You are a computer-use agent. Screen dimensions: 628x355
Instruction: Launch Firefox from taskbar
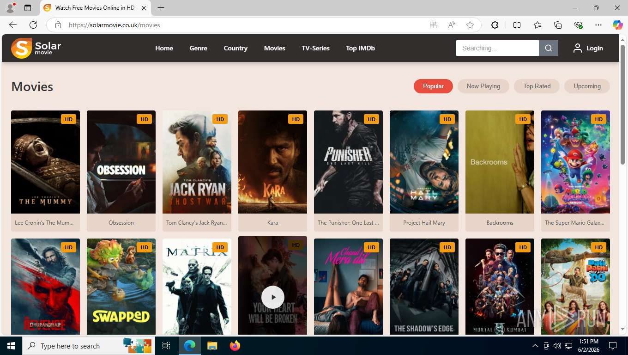(x=235, y=346)
